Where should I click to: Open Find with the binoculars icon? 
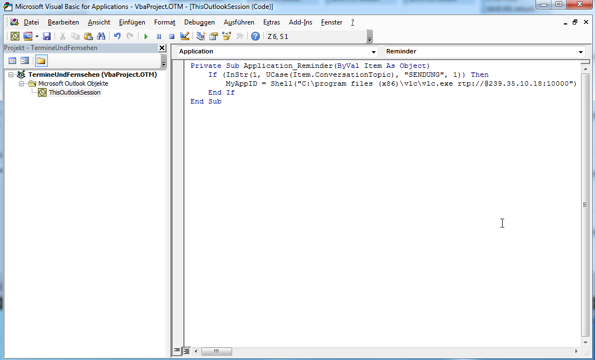(101, 36)
